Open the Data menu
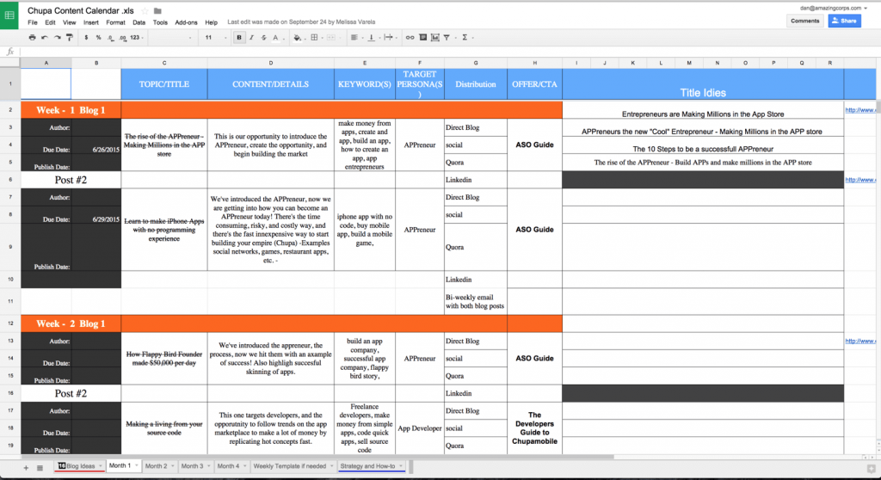Screen dimensions: 881x480 pyautogui.click(x=139, y=22)
